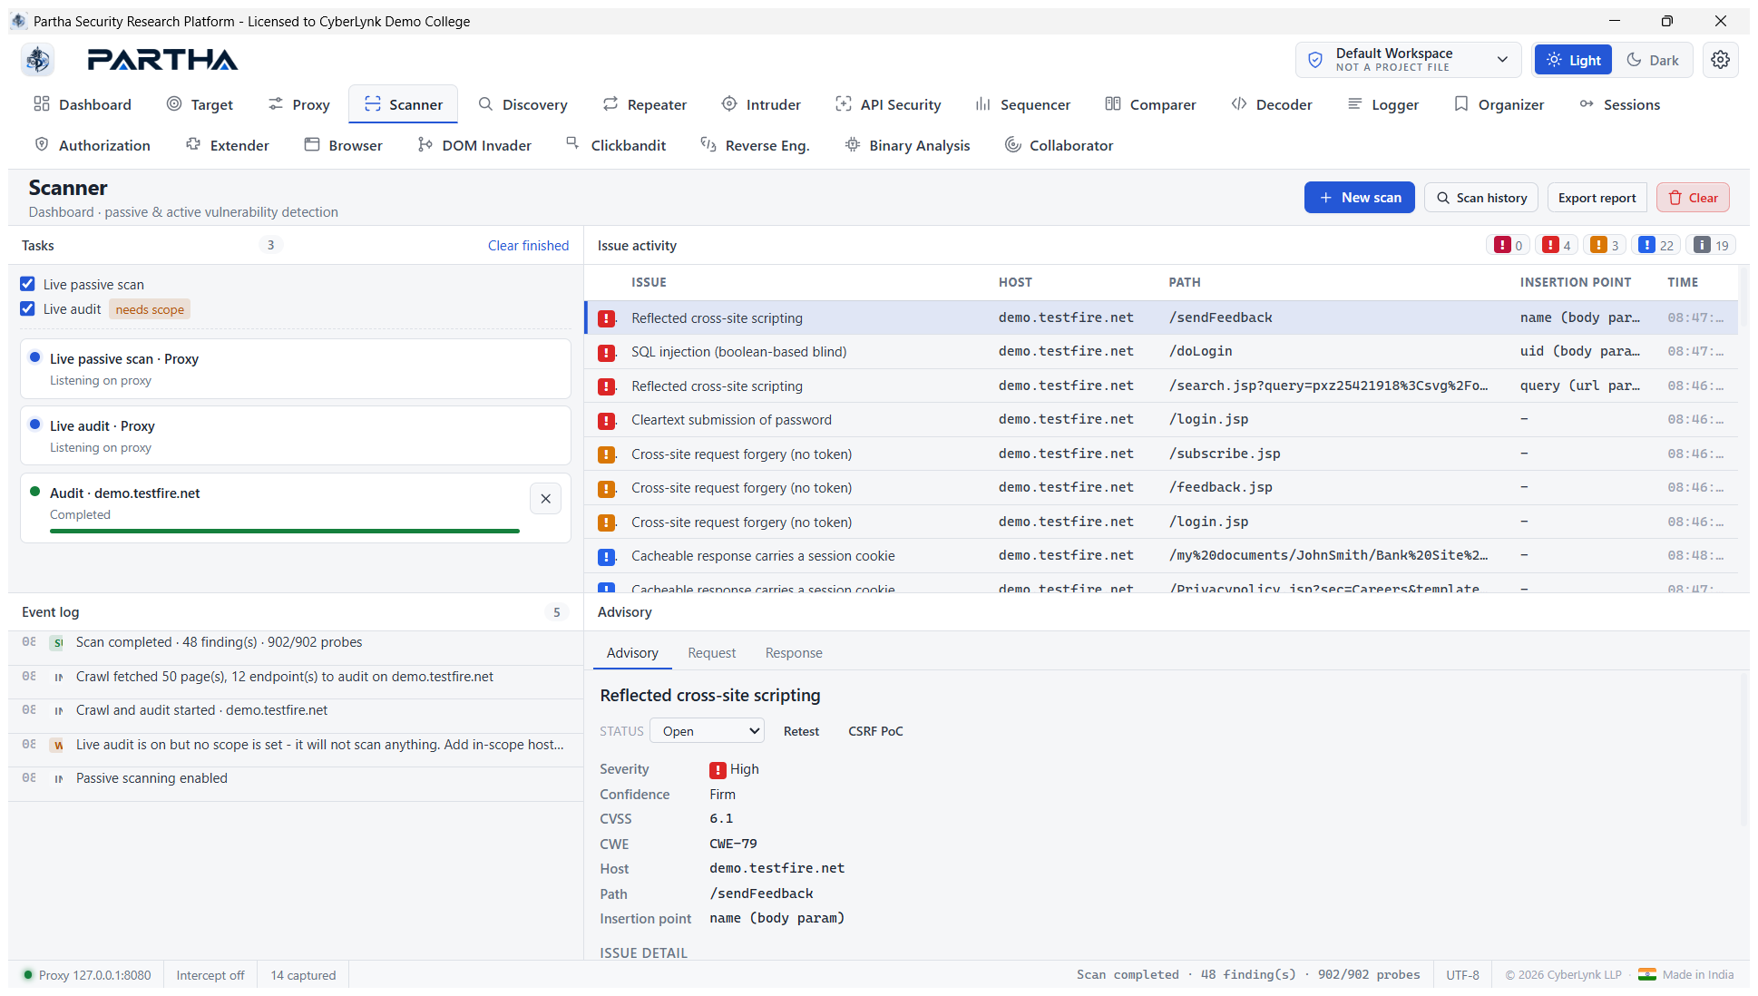1758x996 pixels.
Task: Sort issues by the HOST column header
Action: click(x=1015, y=282)
